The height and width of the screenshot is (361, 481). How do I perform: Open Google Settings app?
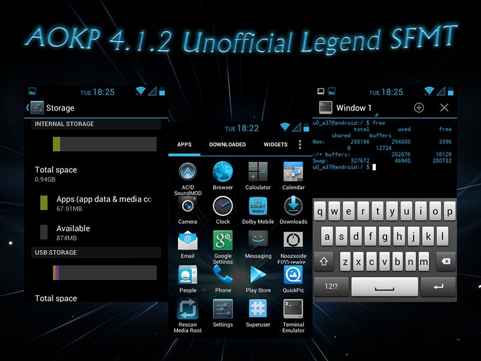[222, 247]
